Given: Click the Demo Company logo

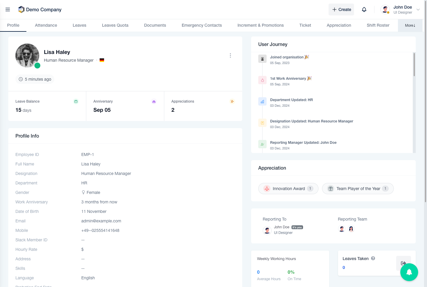Looking at the screenshot, I should point(21,9).
